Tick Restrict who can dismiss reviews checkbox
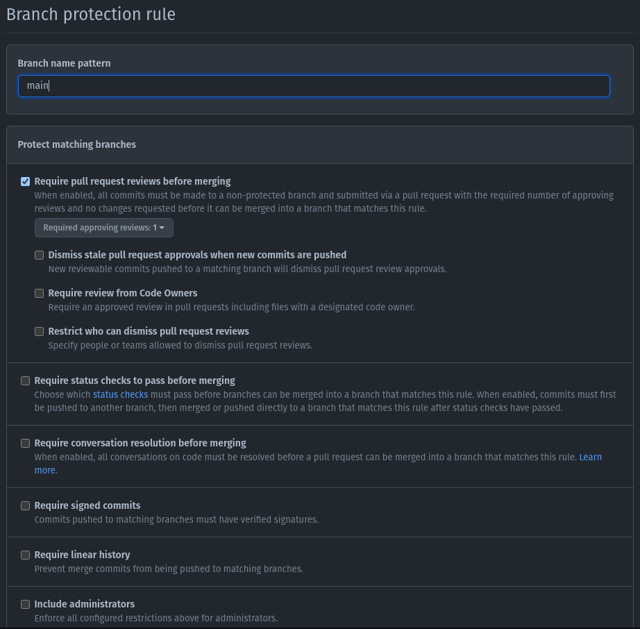This screenshot has height=629, width=640. point(39,331)
